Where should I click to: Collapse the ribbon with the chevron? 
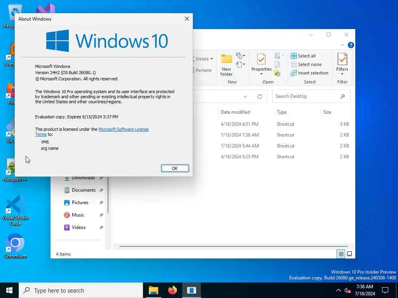coord(342,45)
